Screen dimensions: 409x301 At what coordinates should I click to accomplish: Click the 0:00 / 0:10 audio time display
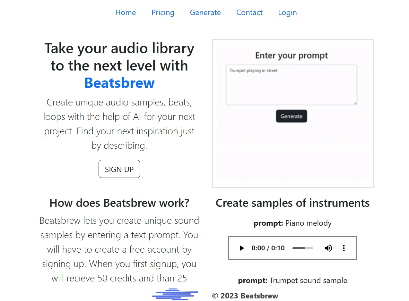pos(268,248)
